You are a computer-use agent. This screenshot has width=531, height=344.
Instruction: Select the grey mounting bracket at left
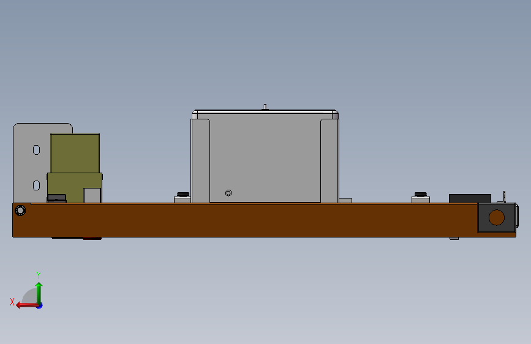pyautogui.click(x=31, y=163)
